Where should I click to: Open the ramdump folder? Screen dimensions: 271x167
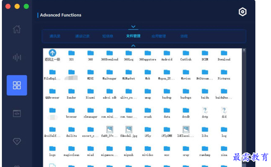pyautogui.click(x=205, y=149)
